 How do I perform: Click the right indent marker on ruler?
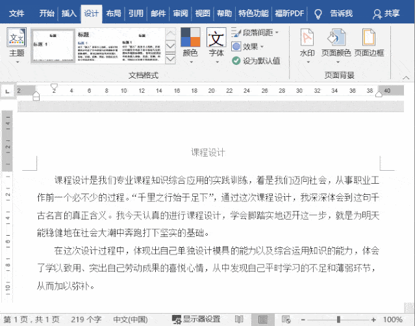379,94
